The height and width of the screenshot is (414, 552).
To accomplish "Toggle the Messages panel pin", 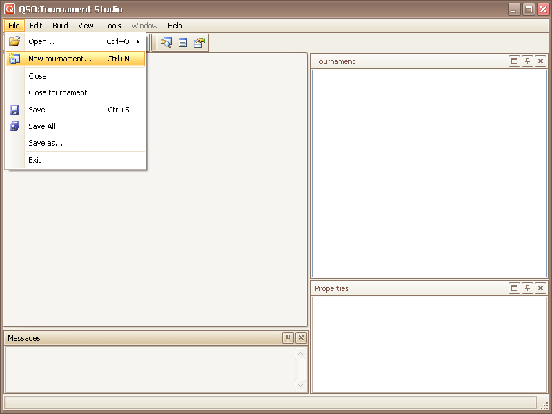I will 288,338.
